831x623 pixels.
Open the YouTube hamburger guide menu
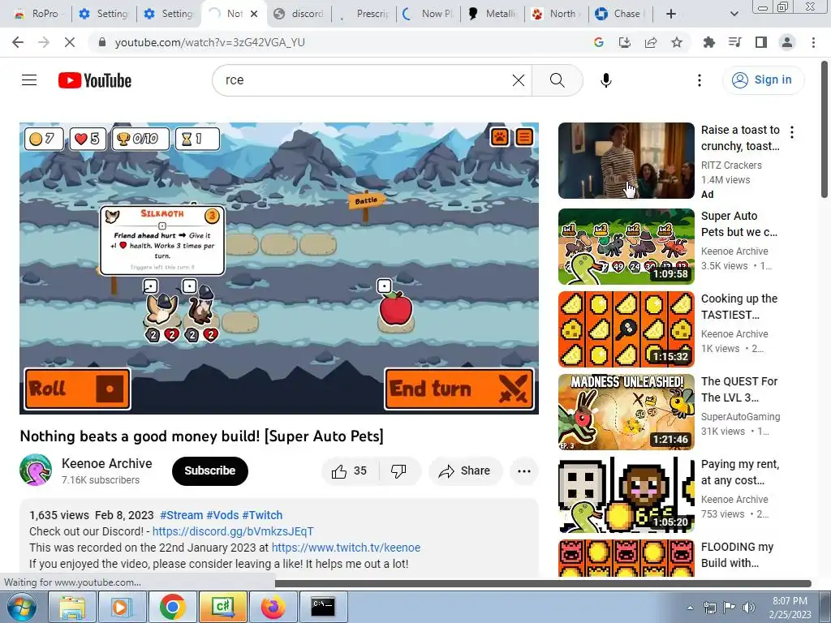pos(29,80)
